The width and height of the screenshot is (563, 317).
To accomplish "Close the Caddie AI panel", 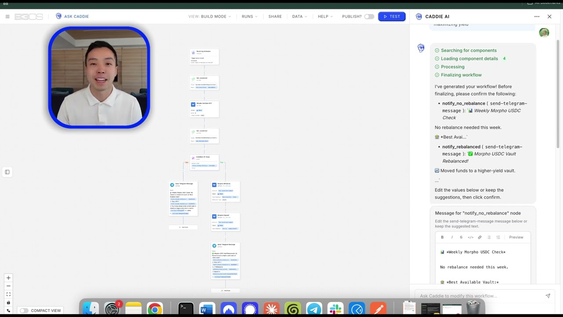I will coord(549,17).
